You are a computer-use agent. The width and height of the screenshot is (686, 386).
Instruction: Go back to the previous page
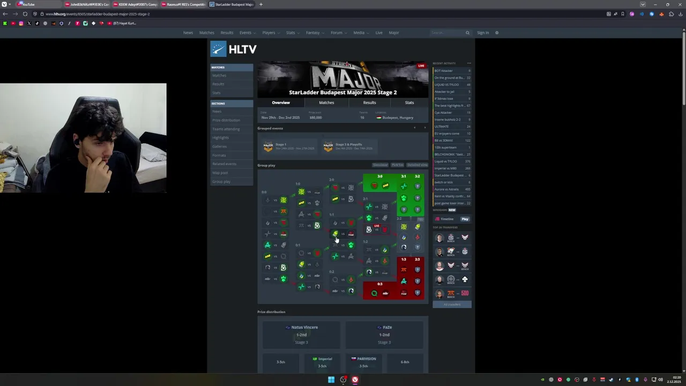(5, 14)
